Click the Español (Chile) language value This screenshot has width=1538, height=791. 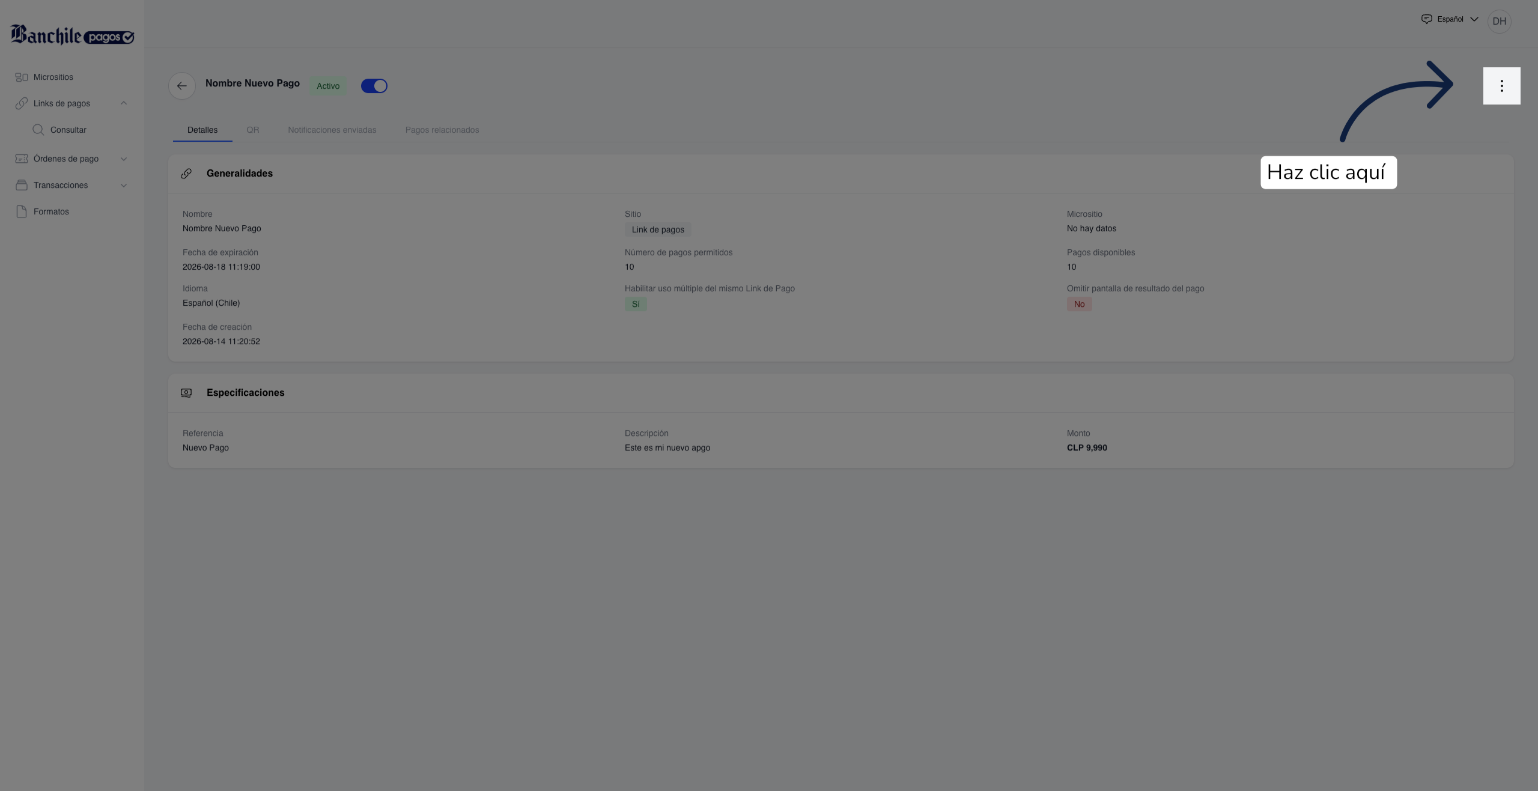pos(211,303)
